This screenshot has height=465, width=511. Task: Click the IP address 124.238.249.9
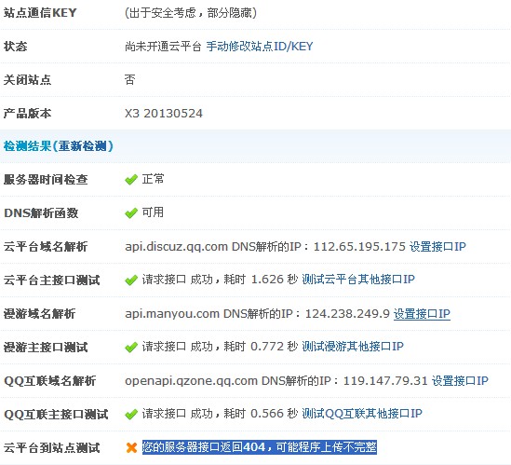pos(347,314)
